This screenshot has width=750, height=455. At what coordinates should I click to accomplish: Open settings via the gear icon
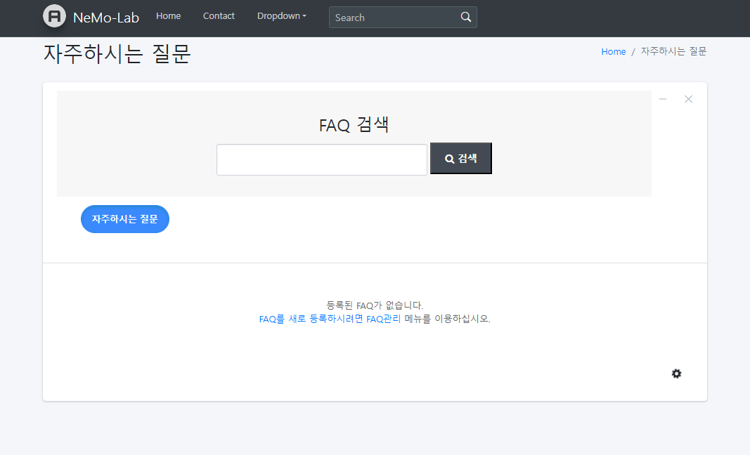tap(676, 374)
